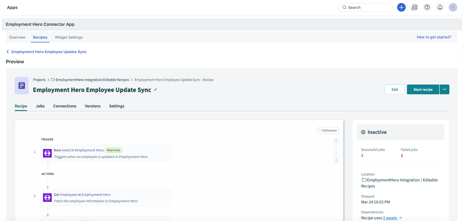Open the Widget Settings tab
The image size is (463, 221).
pos(69,37)
